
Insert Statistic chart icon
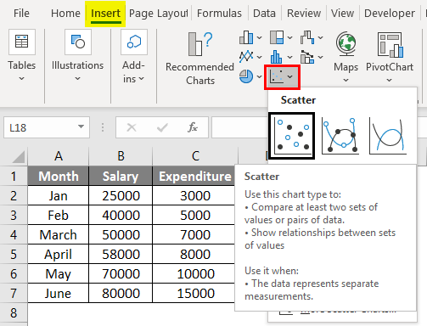tap(276, 57)
